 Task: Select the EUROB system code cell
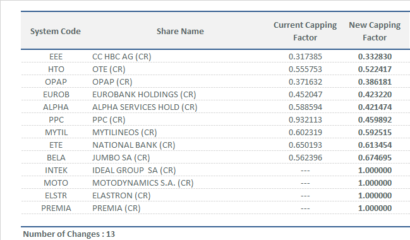[x=56, y=94]
